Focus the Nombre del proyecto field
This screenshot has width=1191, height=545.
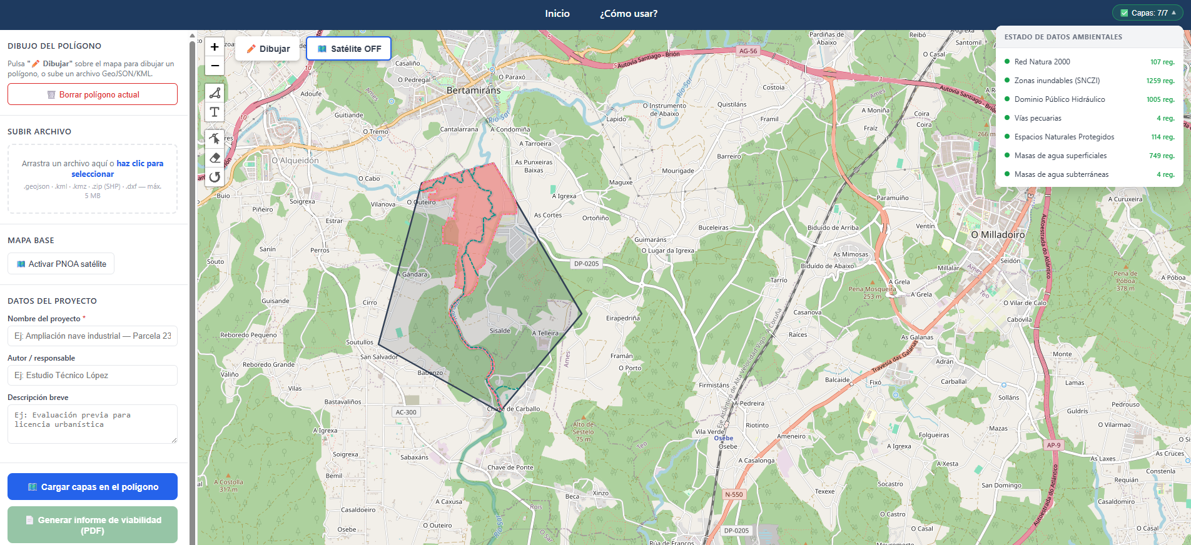point(93,336)
